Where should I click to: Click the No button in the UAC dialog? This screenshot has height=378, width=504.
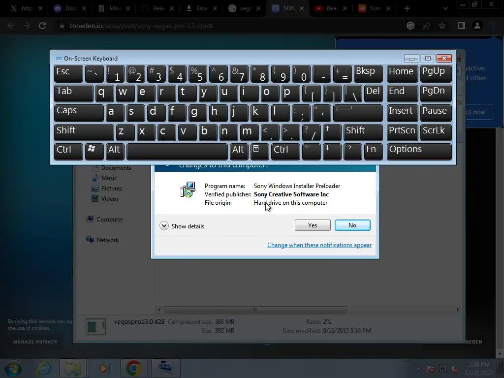pyautogui.click(x=352, y=225)
